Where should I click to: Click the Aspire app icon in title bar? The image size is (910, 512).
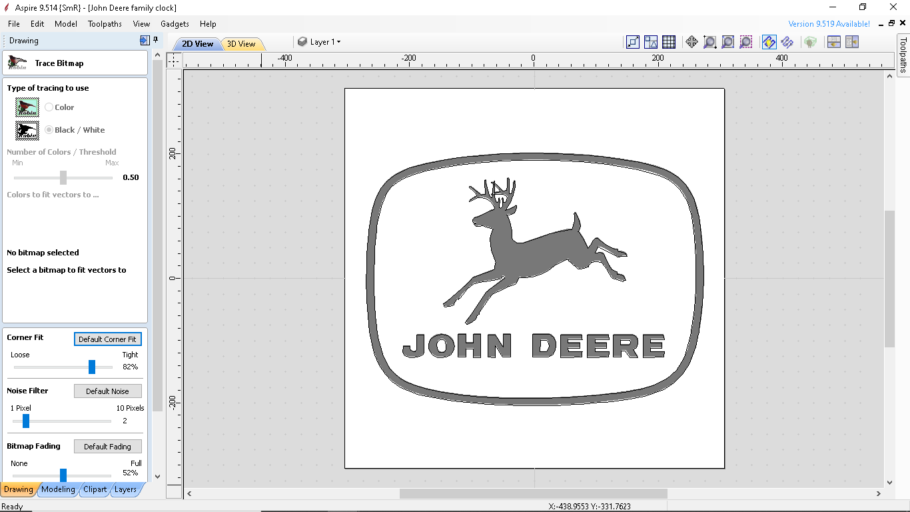[7, 7]
